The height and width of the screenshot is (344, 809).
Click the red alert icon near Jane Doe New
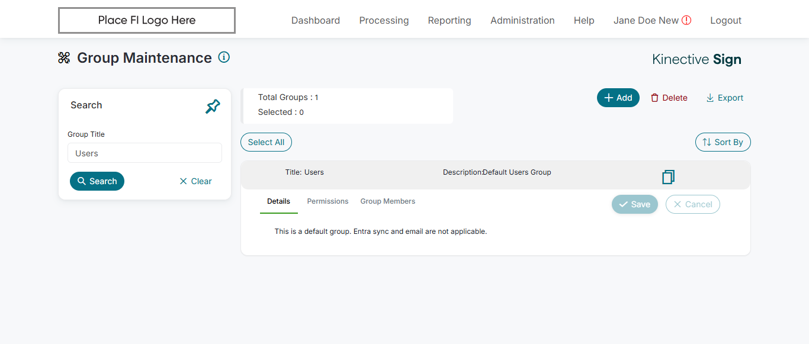(686, 20)
